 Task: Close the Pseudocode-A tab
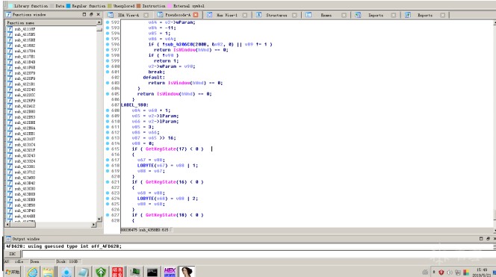coord(196,15)
